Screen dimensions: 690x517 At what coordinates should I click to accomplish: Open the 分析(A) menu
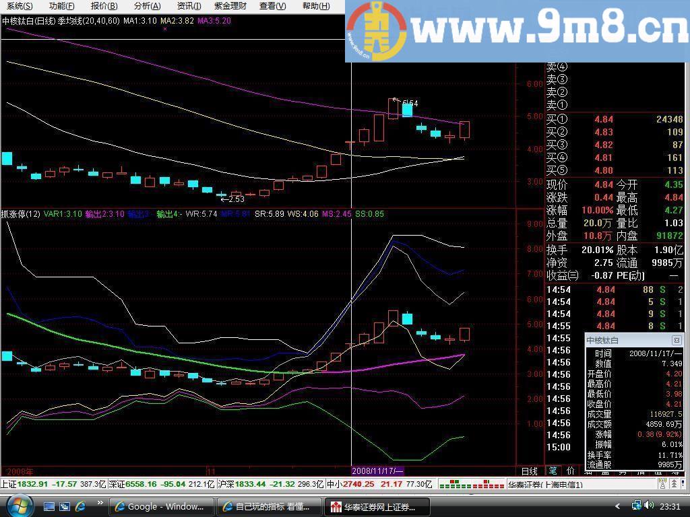click(147, 6)
